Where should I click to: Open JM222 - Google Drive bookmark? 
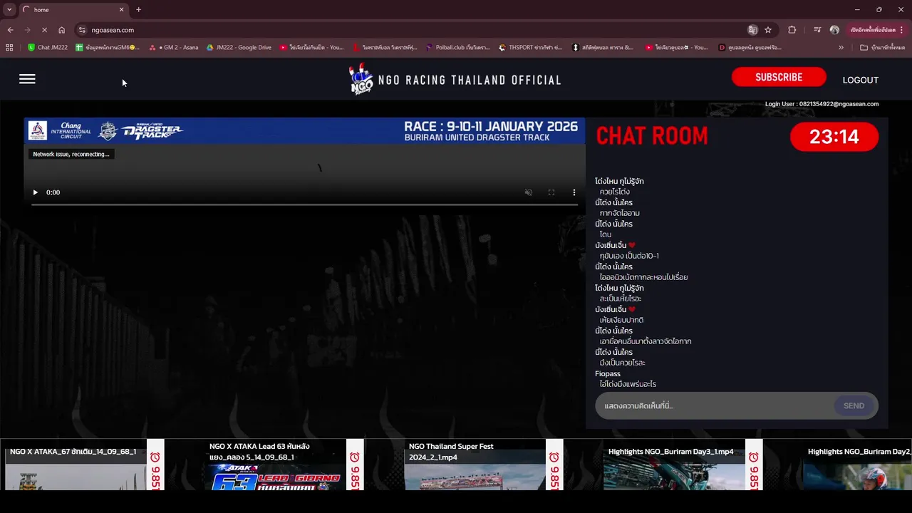(x=239, y=48)
